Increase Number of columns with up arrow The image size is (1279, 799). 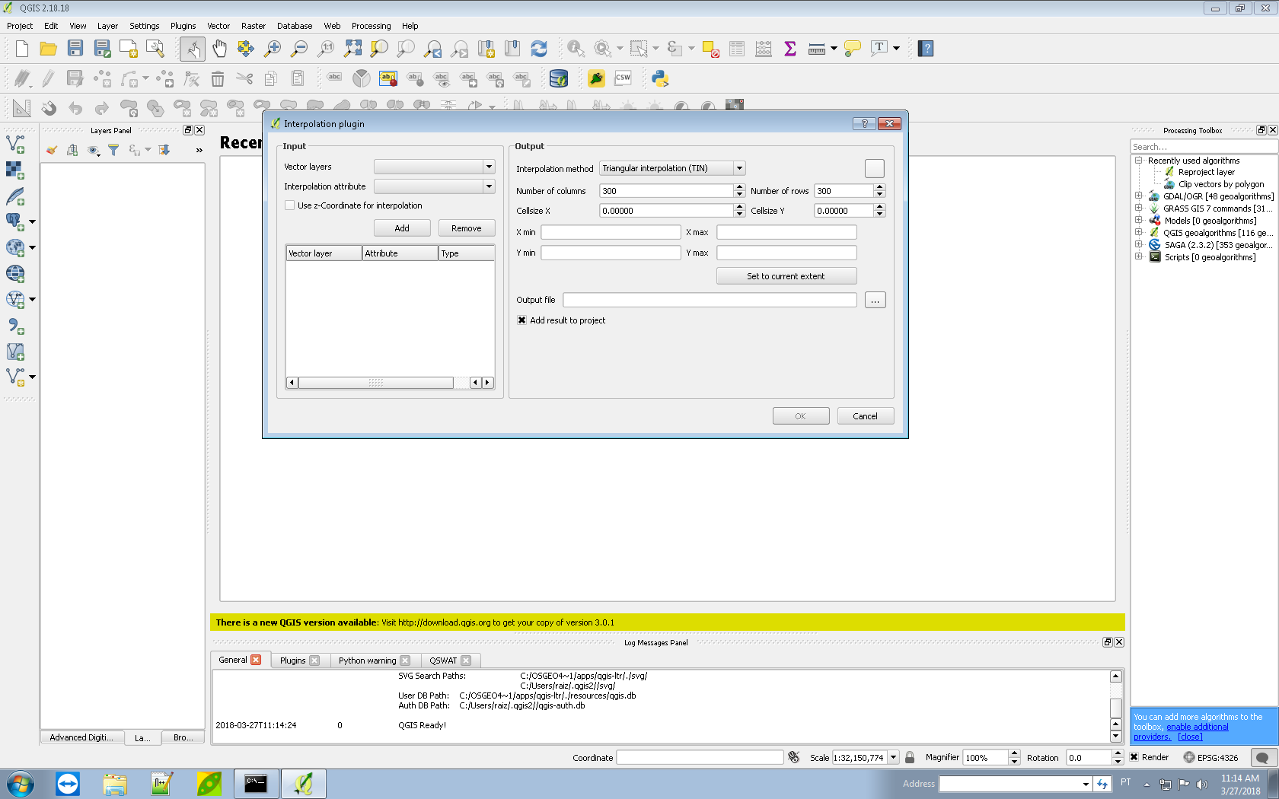click(739, 187)
